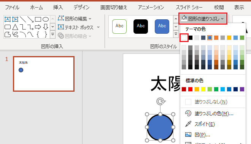Pick the green theme color swatch

pos(242,38)
